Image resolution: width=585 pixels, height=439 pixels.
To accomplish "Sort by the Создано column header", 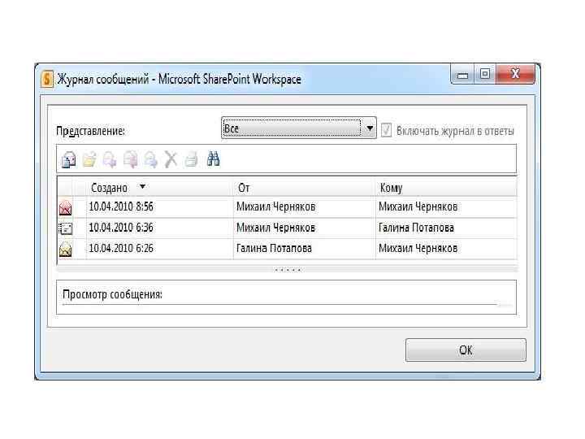I will pos(160,188).
